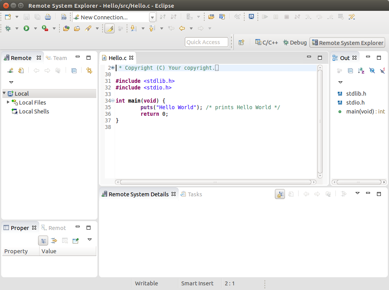Expand the Local Files tree node

(x=9, y=102)
